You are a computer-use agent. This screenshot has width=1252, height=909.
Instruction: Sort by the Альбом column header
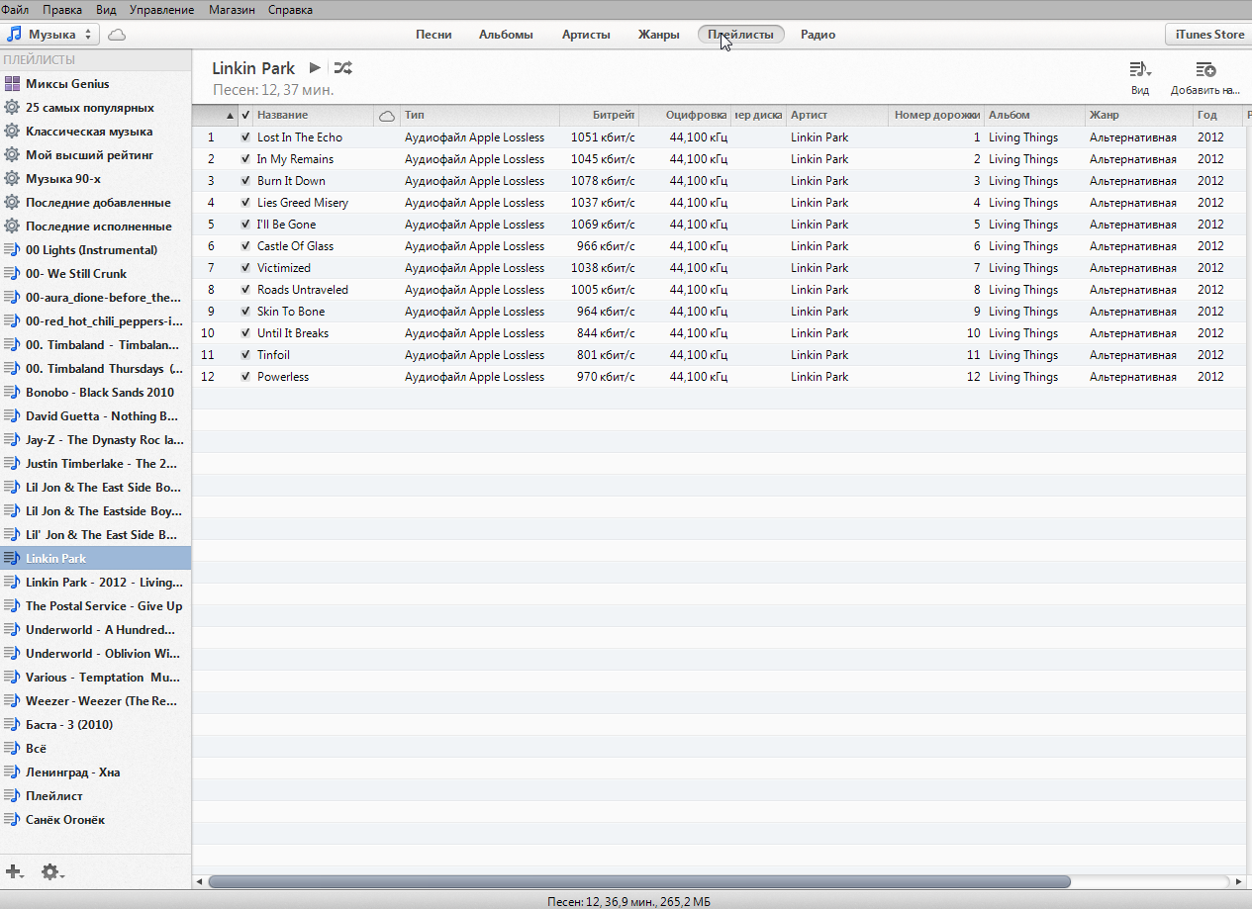pos(1035,116)
